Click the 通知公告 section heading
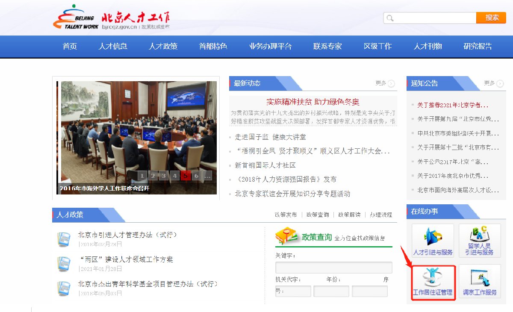This screenshot has width=513, height=312. (425, 83)
